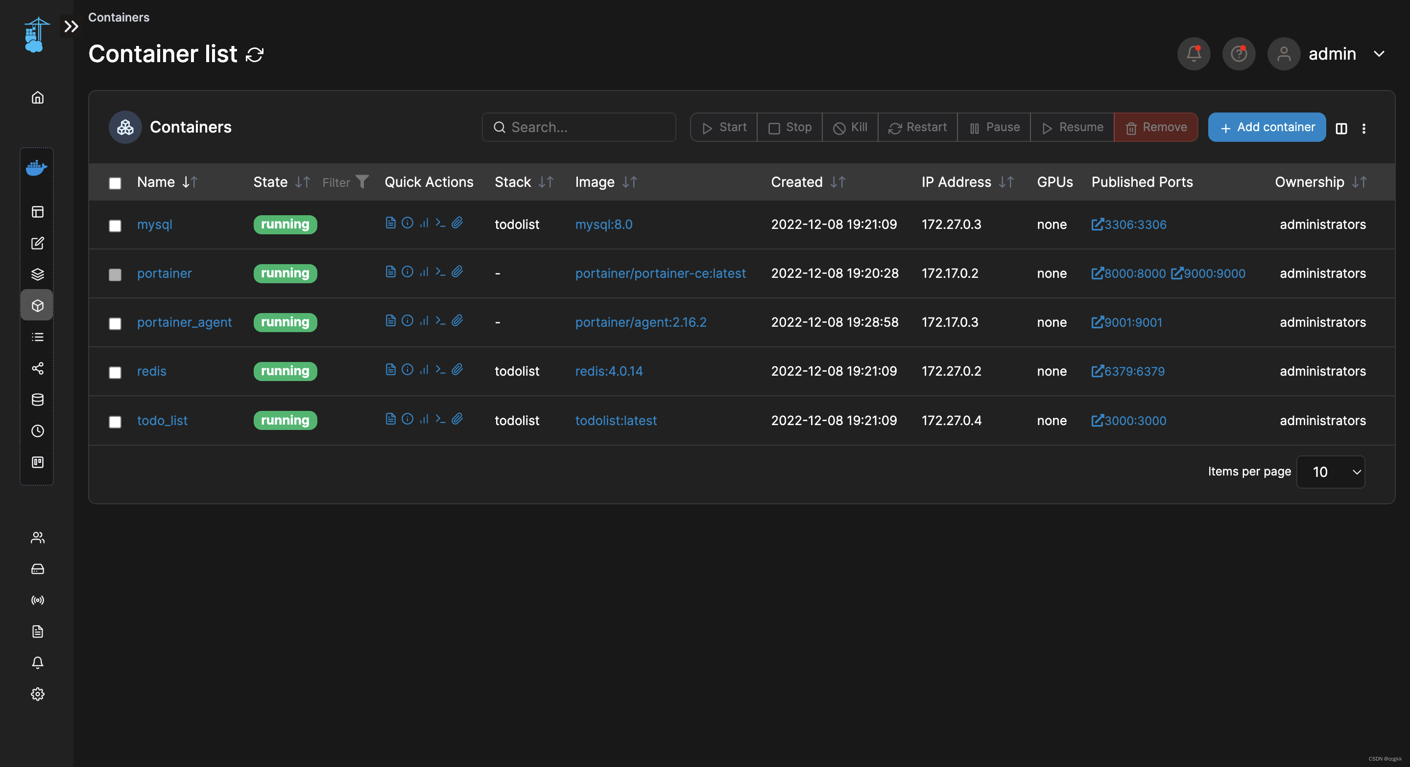Click the Portainer logo
1410x767 pixels.
click(x=37, y=35)
